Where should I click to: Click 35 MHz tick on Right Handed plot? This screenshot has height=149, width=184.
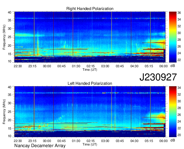tap(10, 20)
